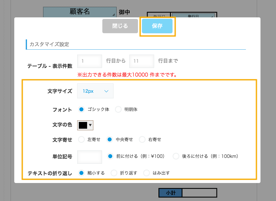Expand the text color picker arrow

90,125
